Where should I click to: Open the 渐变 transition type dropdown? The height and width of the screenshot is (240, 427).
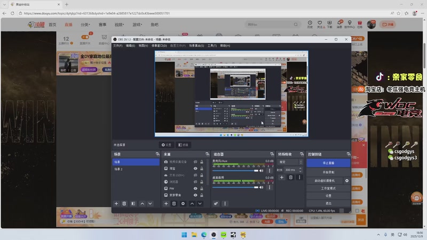coord(290,162)
